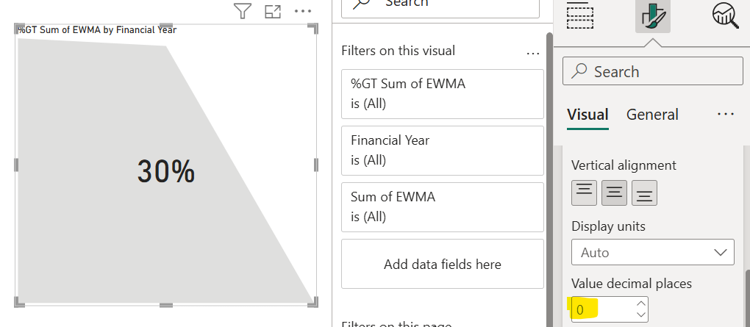
Task: Increase the value decimal places
Action: point(642,303)
